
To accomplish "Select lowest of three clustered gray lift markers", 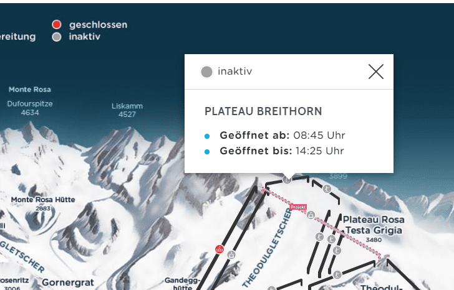I will [x=336, y=251].
